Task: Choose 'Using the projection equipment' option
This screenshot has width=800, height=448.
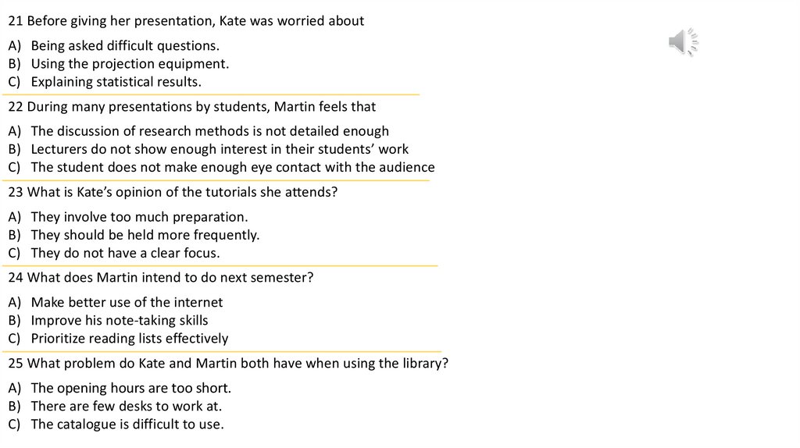Action: click(130, 64)
